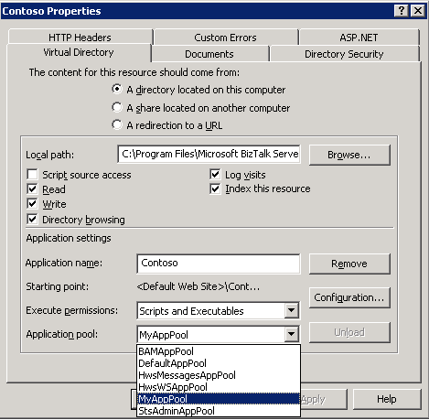Collapse the Application pool dropdown arrow
The image size is (429, 420).
tap(292, 334)
